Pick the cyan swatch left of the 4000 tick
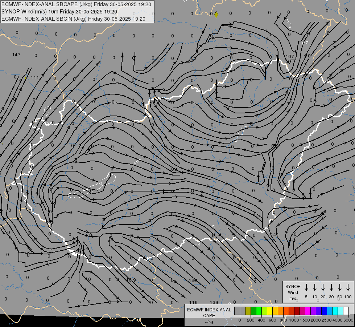This screenshot has height=327, width=355. pos(335,311)
